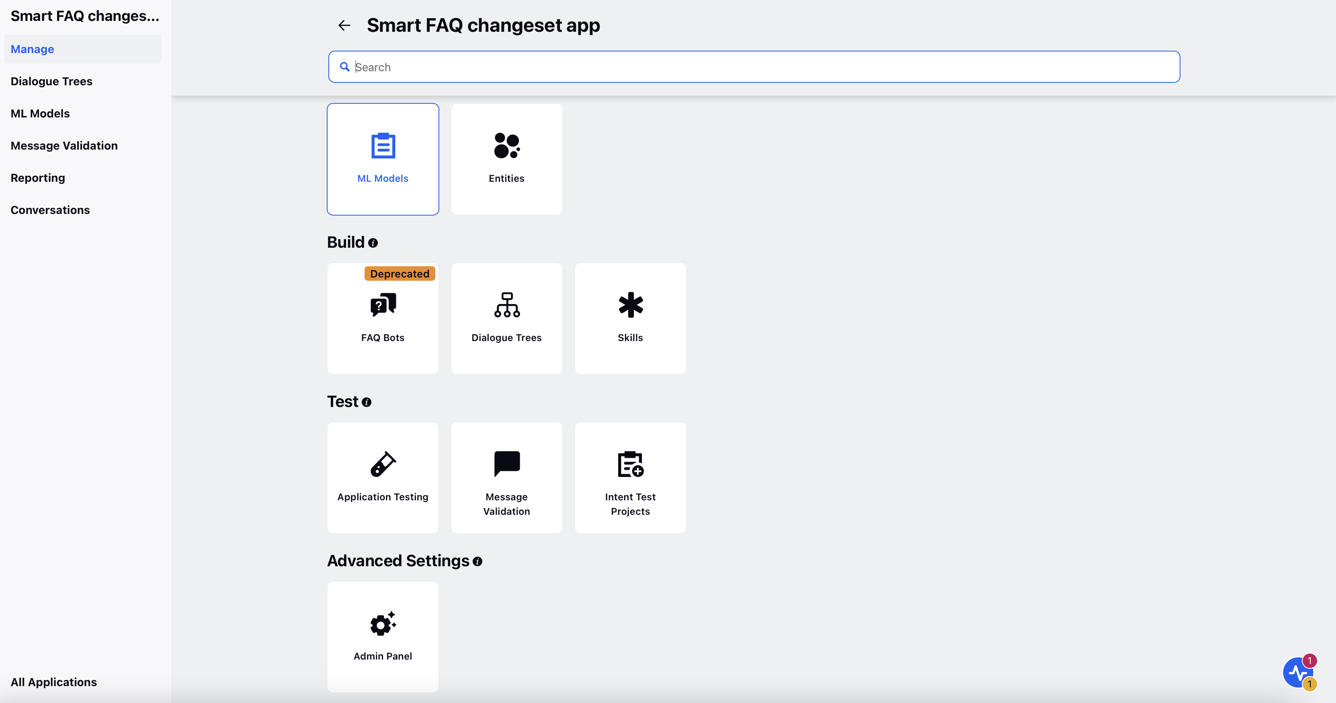Click the Intent Test Projects card label
The height and width of the screenshot is (703, 1336).
(x=630, y=504)
